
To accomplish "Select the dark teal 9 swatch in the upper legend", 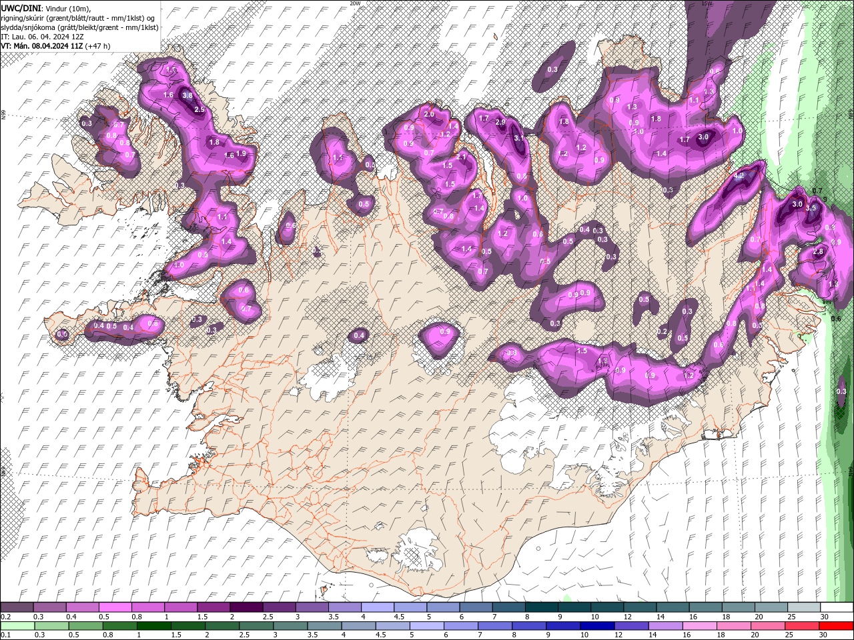I will pos(574,607).
